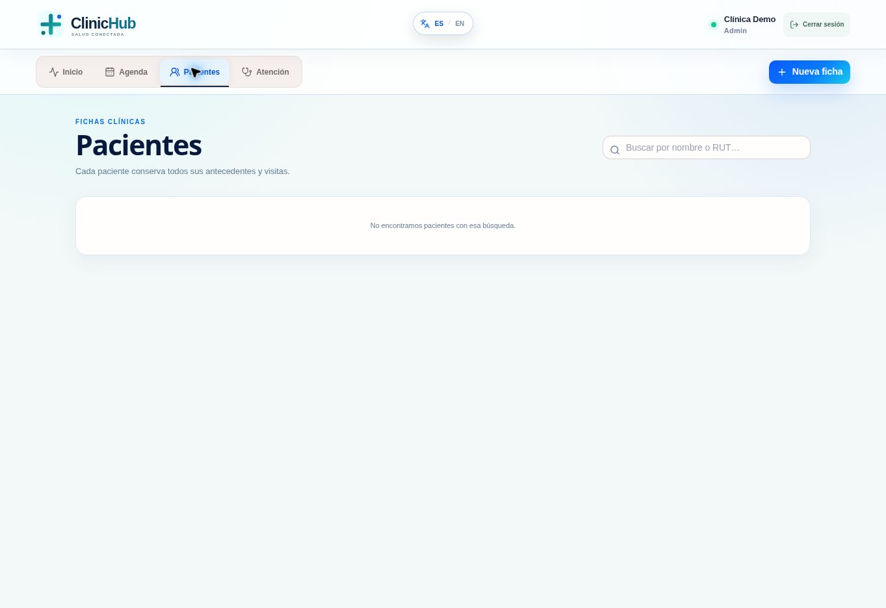The image size is (886, 608).
Task: Click the Agenda calendar icon
Action: [x=110, y=72]
